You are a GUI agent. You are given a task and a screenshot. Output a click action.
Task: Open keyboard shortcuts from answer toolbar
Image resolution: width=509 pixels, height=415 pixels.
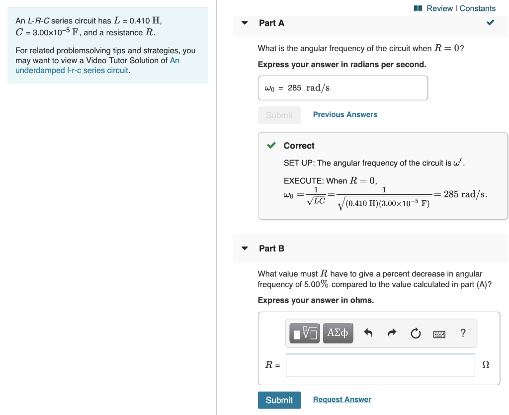pos(439,333)
